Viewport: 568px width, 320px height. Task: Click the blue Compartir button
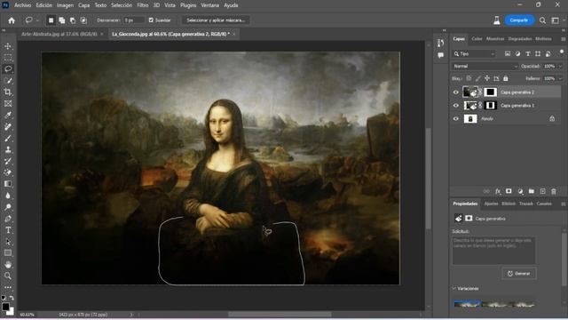pyautogui.click(x=519, y=20)
